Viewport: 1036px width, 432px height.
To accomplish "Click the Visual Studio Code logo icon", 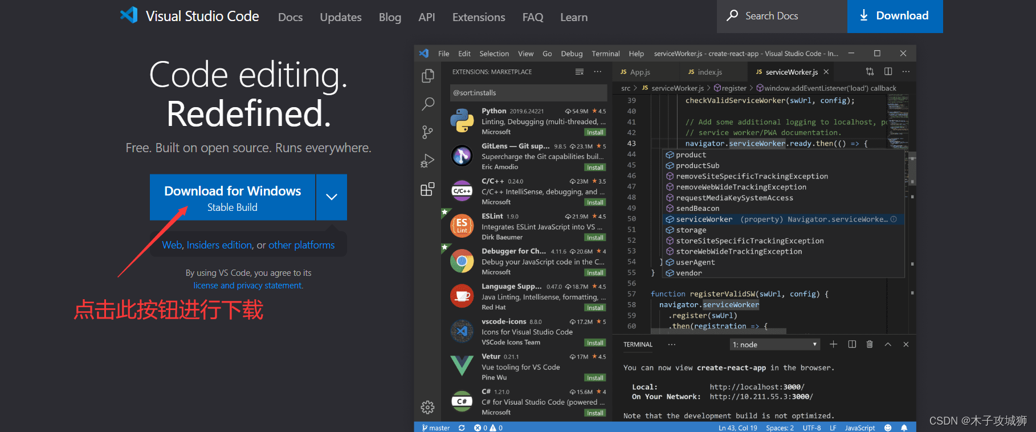I will 129,15.
